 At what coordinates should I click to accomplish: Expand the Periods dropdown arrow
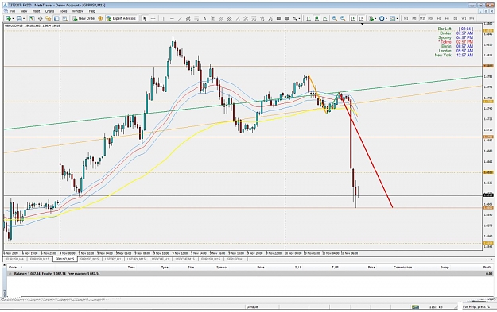[386, 19]
